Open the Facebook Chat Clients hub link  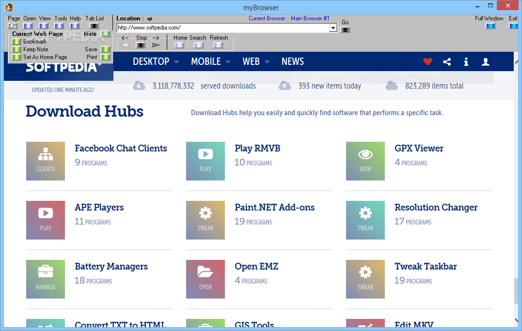[x=121, y=148]
